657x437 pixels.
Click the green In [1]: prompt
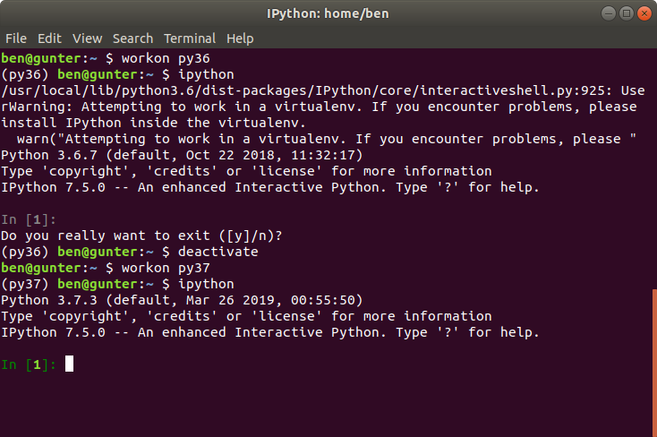click(29, 364)
